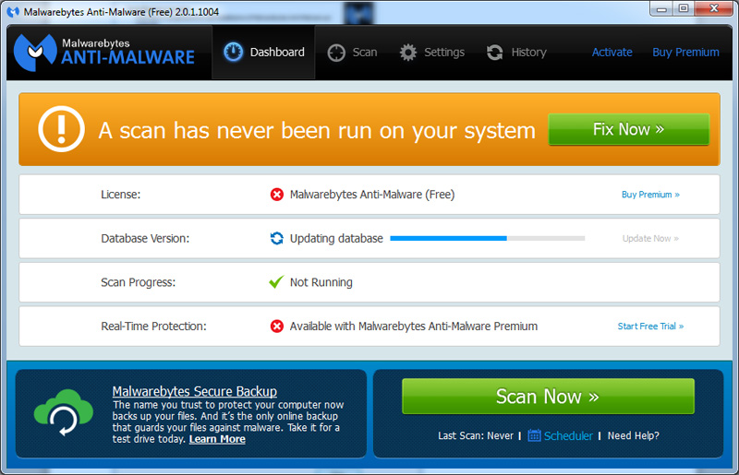Click the blue updating database sync icon
Image resolution: width=739 pixels, height=475 pixels.
[276, 238]
